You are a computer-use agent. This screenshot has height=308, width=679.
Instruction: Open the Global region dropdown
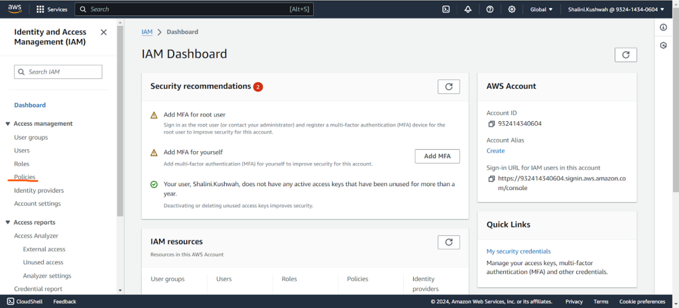[x=541, y=9]
